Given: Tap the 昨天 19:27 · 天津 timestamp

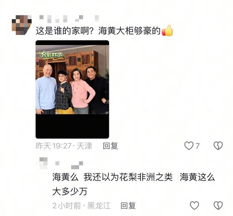Looking at the screenshot, I should 64,146.
